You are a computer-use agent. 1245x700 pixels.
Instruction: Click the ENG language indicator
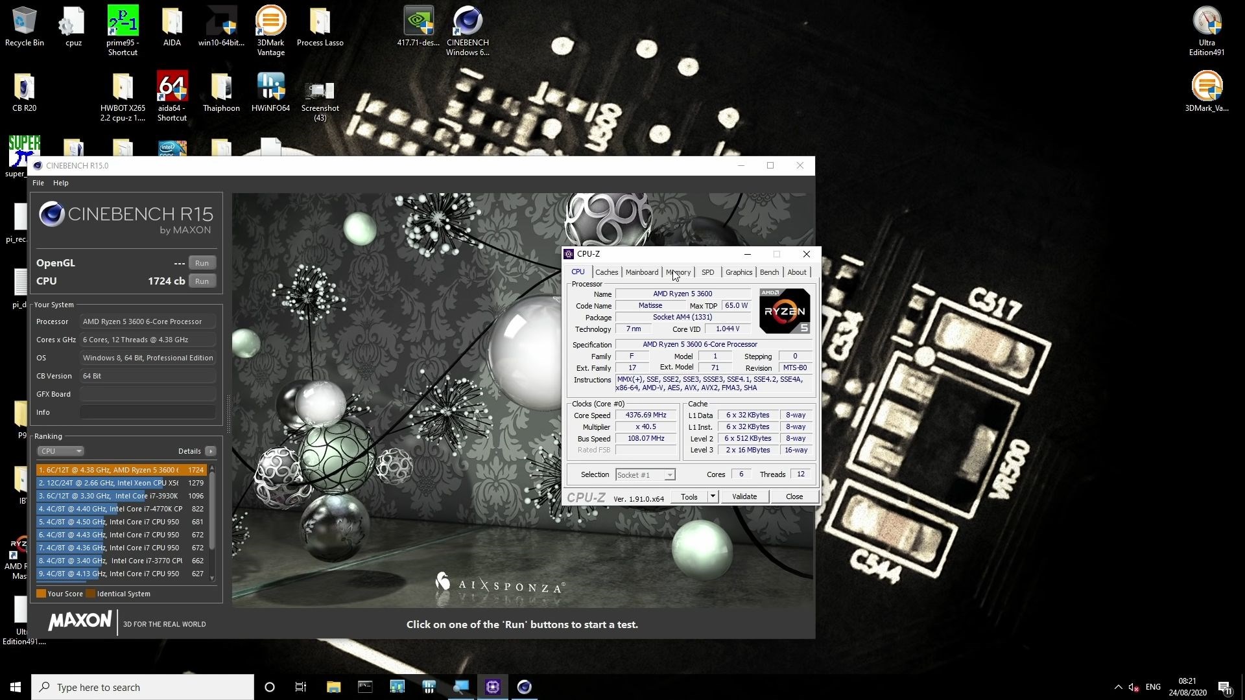click(x=1153, y=687)
